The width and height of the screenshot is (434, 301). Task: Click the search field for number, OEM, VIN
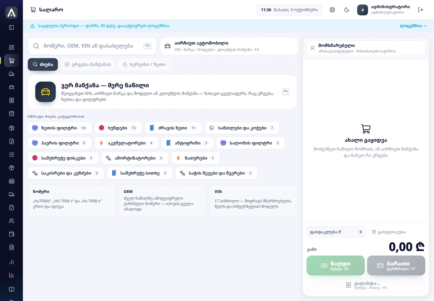(x=92, y=46)
